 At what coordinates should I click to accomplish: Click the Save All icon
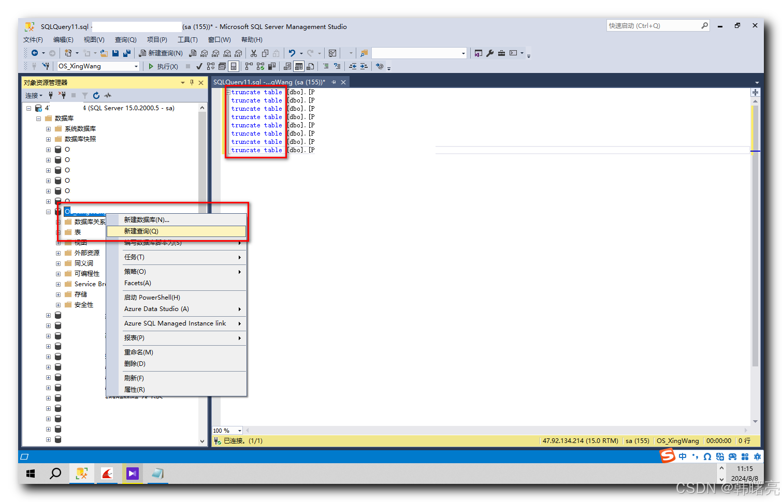pyautogui.click(x=126, y=53)
